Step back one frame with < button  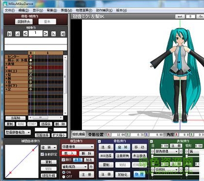point(25,34)
